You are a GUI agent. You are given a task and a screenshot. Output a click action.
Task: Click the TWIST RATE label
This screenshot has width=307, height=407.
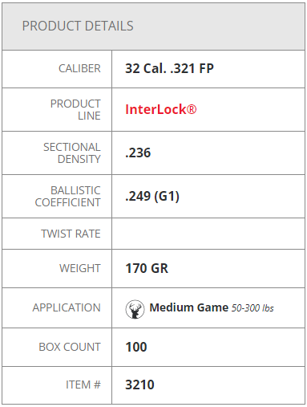point(71,234)
